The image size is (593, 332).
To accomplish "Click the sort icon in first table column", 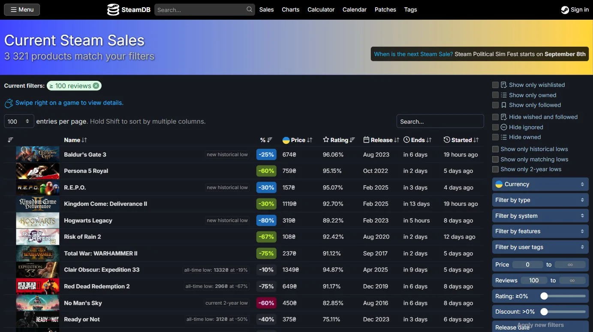I will (10, 140).
